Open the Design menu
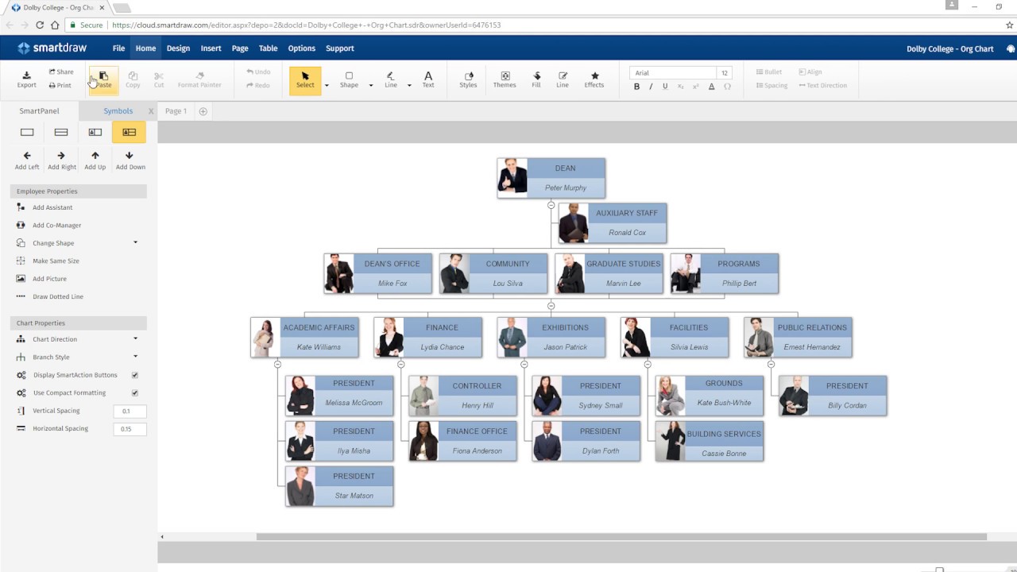 click(177, 48)
